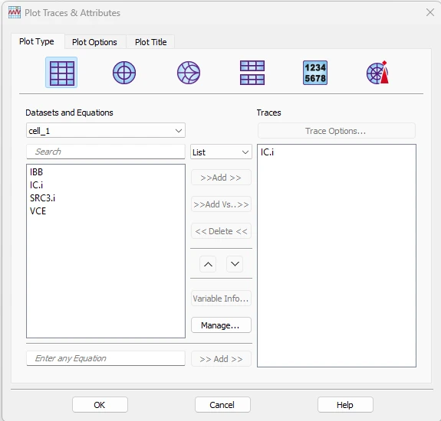
Task: Click the << Delete << button
Action: (221, 231)
